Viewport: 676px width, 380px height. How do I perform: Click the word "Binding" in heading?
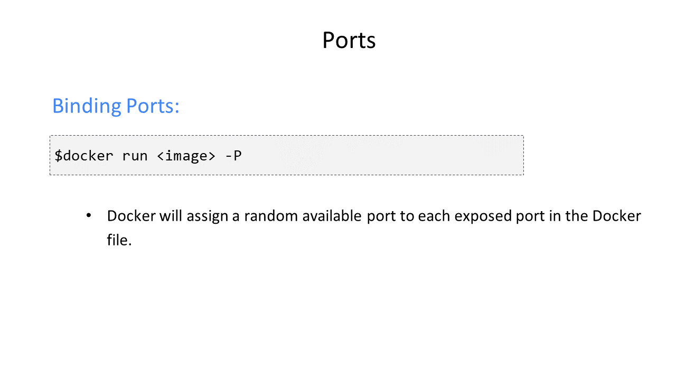pos(87,107)
